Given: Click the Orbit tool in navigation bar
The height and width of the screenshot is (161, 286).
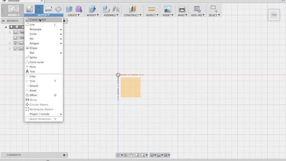Looking at the screenshot, I should (x=118, y=155).
